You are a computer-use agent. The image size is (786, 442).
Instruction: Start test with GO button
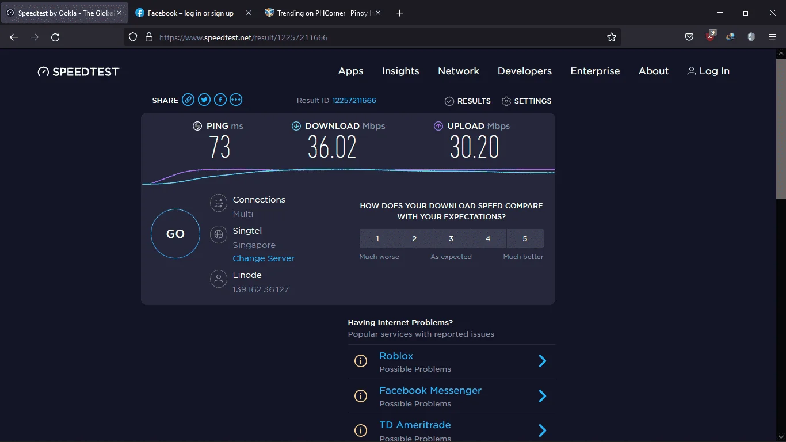point(175,234)
